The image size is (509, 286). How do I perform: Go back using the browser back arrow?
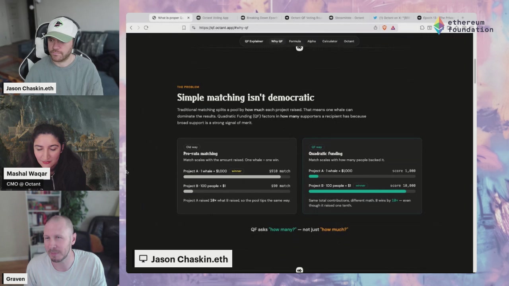tap(131, 28)
